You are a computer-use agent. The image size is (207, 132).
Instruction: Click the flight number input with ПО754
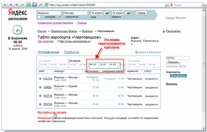(x=178, y=58)
